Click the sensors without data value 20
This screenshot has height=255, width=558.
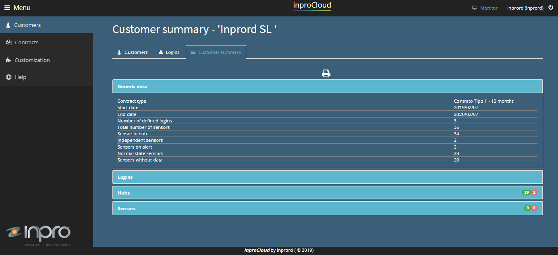[x=456, y=160]
